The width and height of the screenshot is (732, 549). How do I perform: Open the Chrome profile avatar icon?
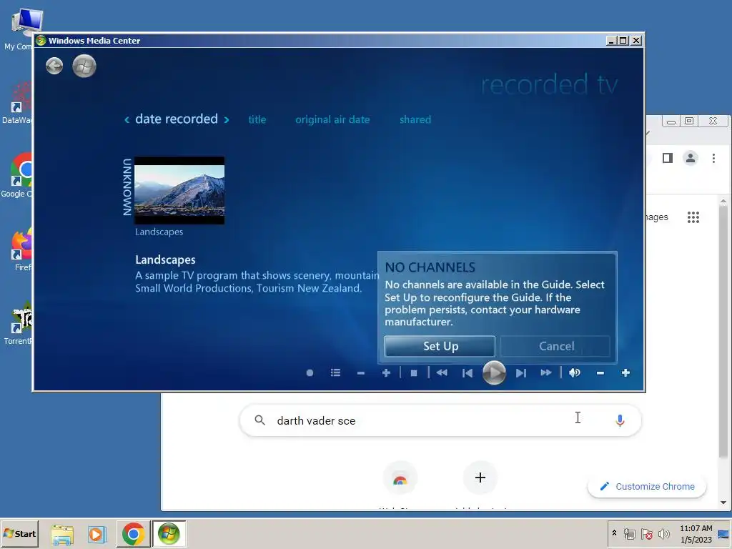tap(690, 158)
